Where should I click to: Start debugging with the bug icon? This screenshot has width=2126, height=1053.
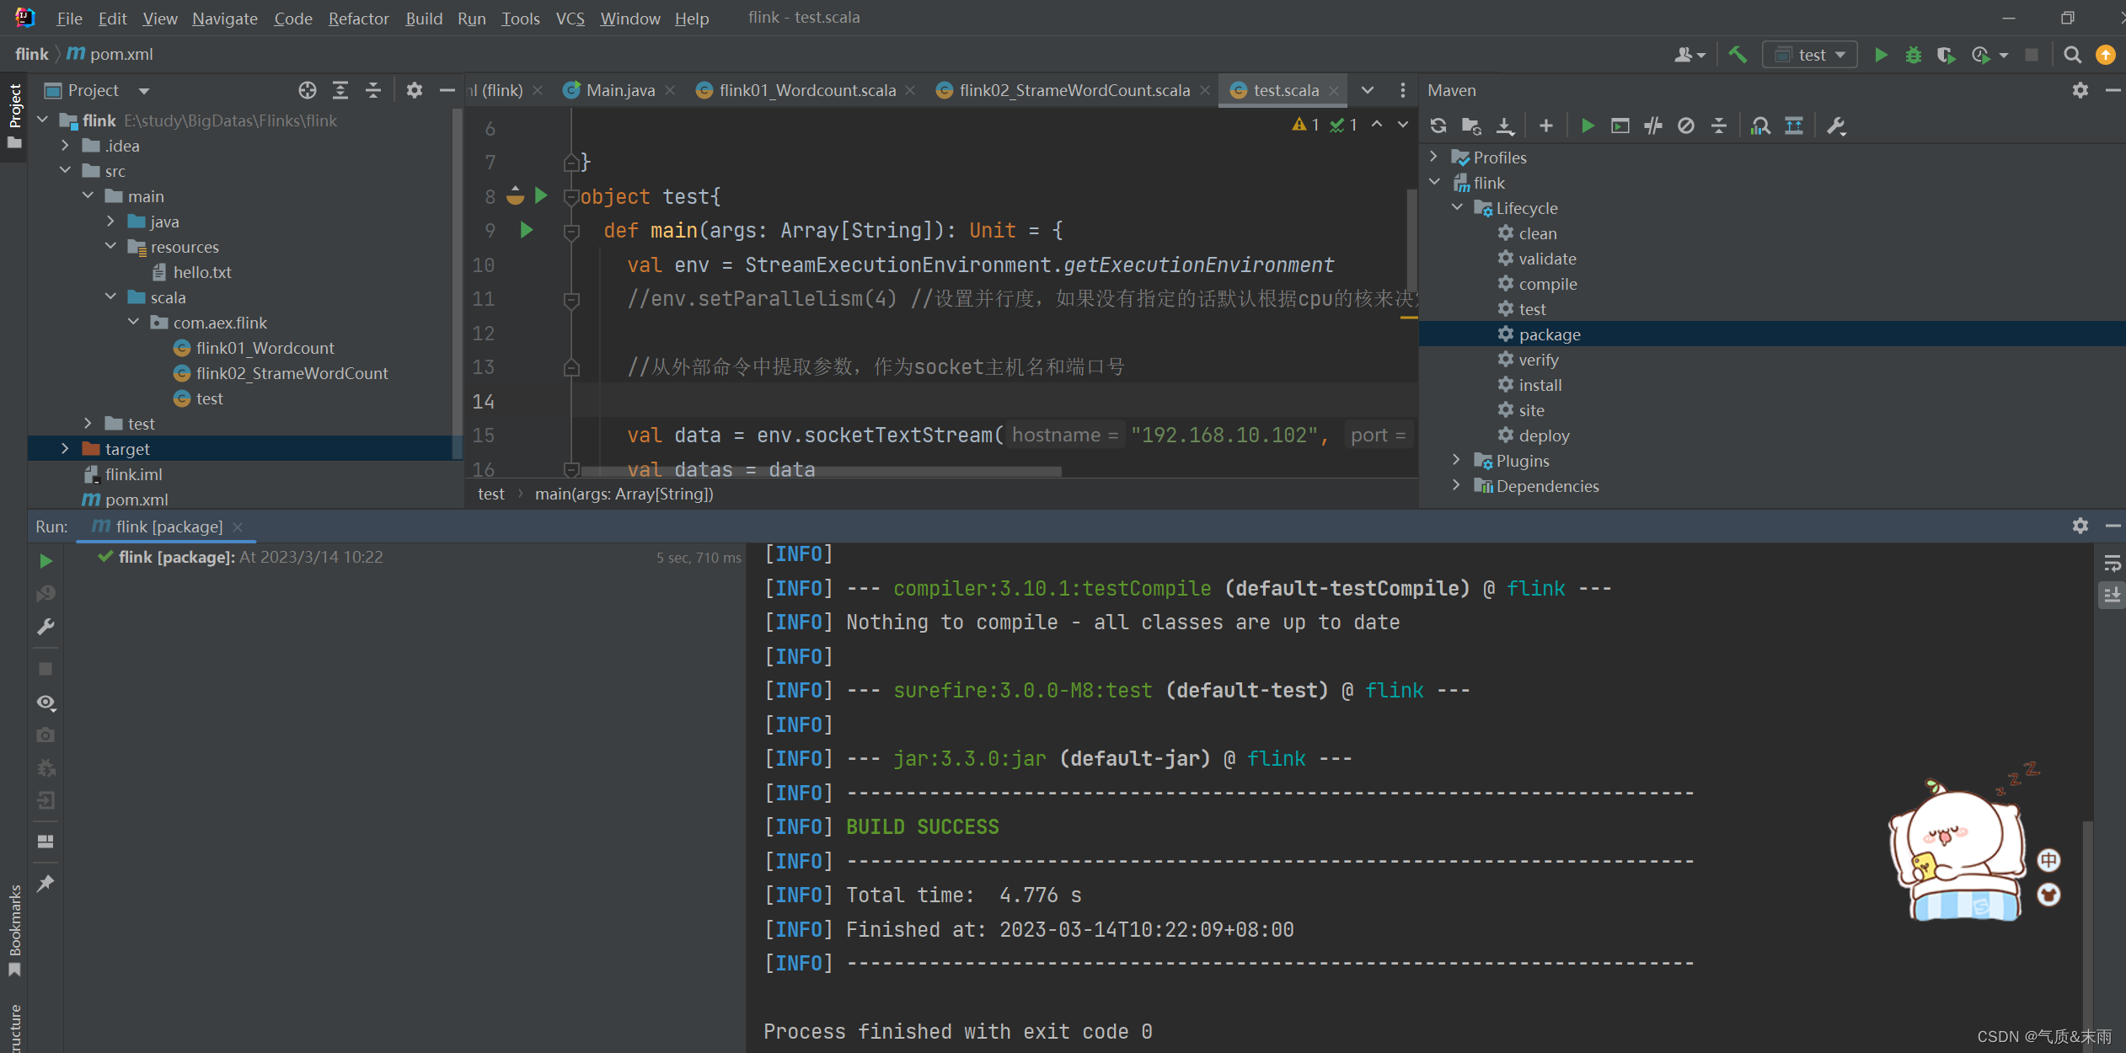pyautogui.click(x=1914, y=55)
